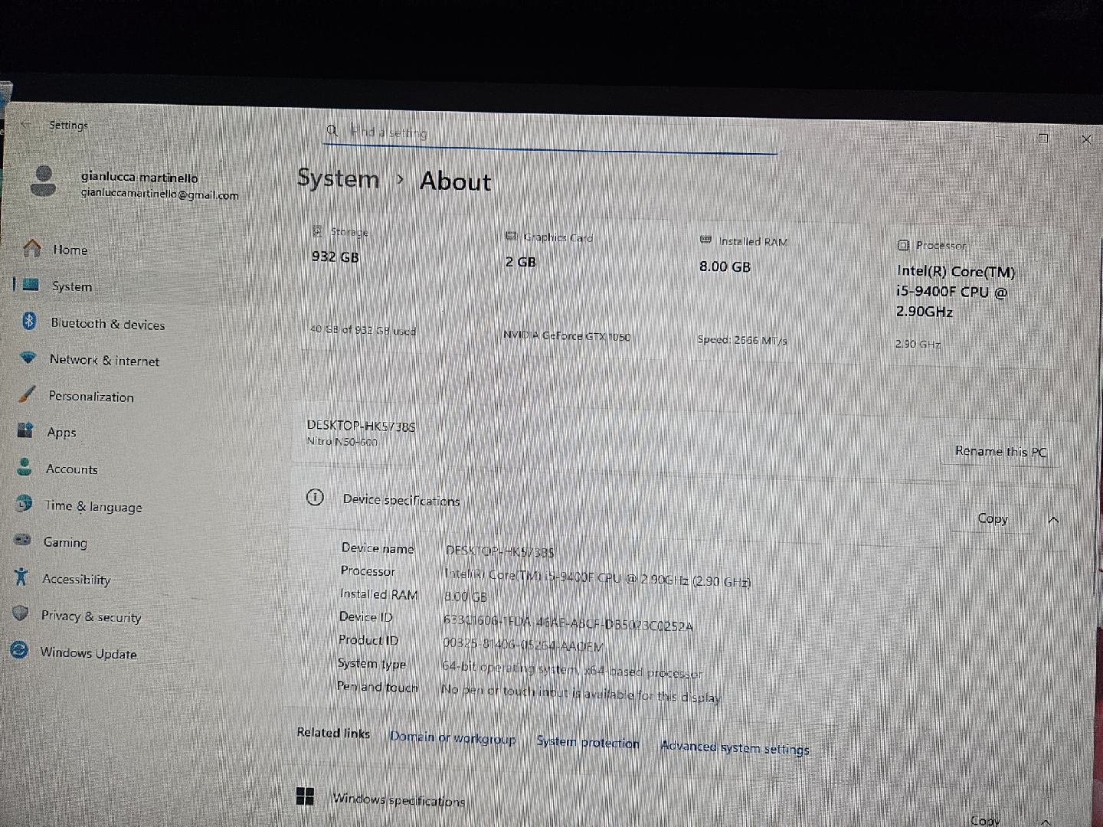Image resolution: width=1103 pixels, height=827 pixels.
Task: Click the Rename this PC button
Action: pyautogui.click(x=1000, y=452)
